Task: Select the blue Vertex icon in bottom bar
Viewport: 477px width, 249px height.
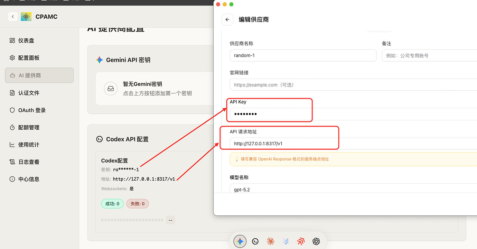Action: [x=286, y=241]
